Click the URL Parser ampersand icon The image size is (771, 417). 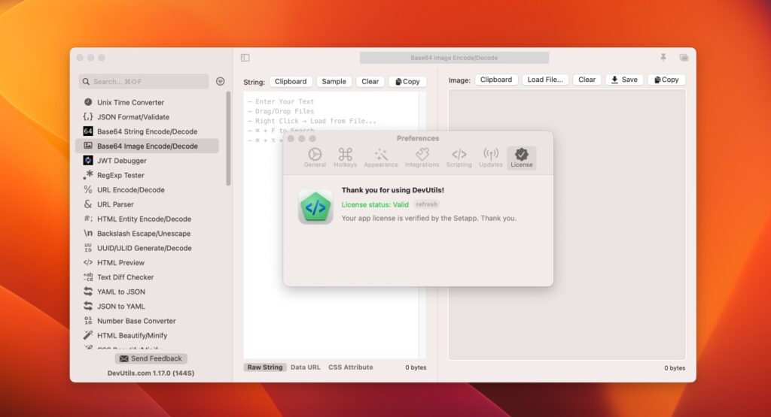click(x=88, y=204)
